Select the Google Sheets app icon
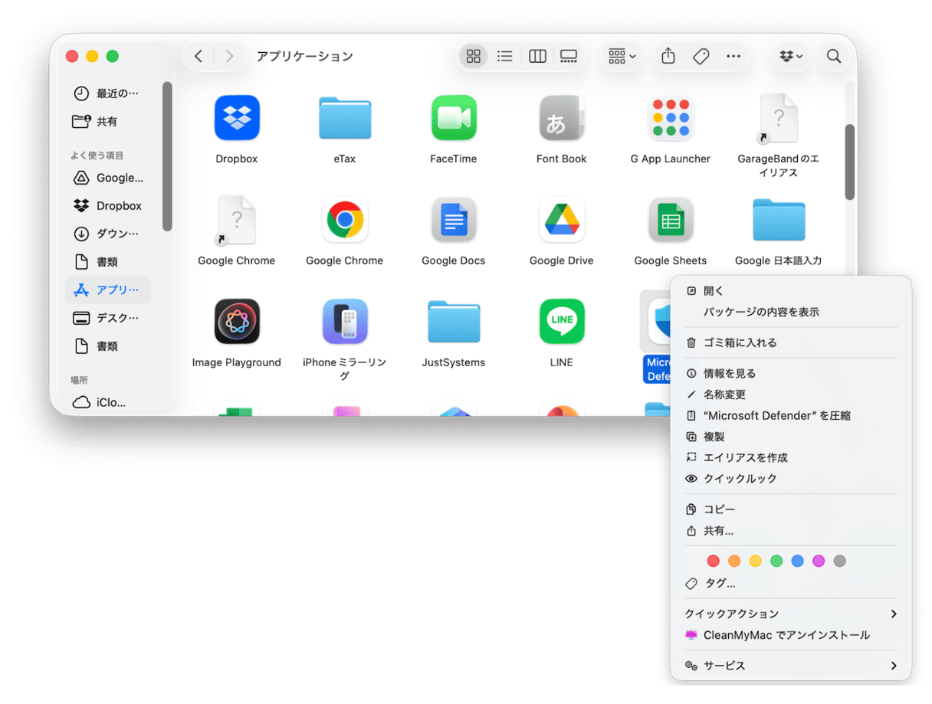Image resolution: width=932 pixels, height=704 pixels. coord(671,221)
